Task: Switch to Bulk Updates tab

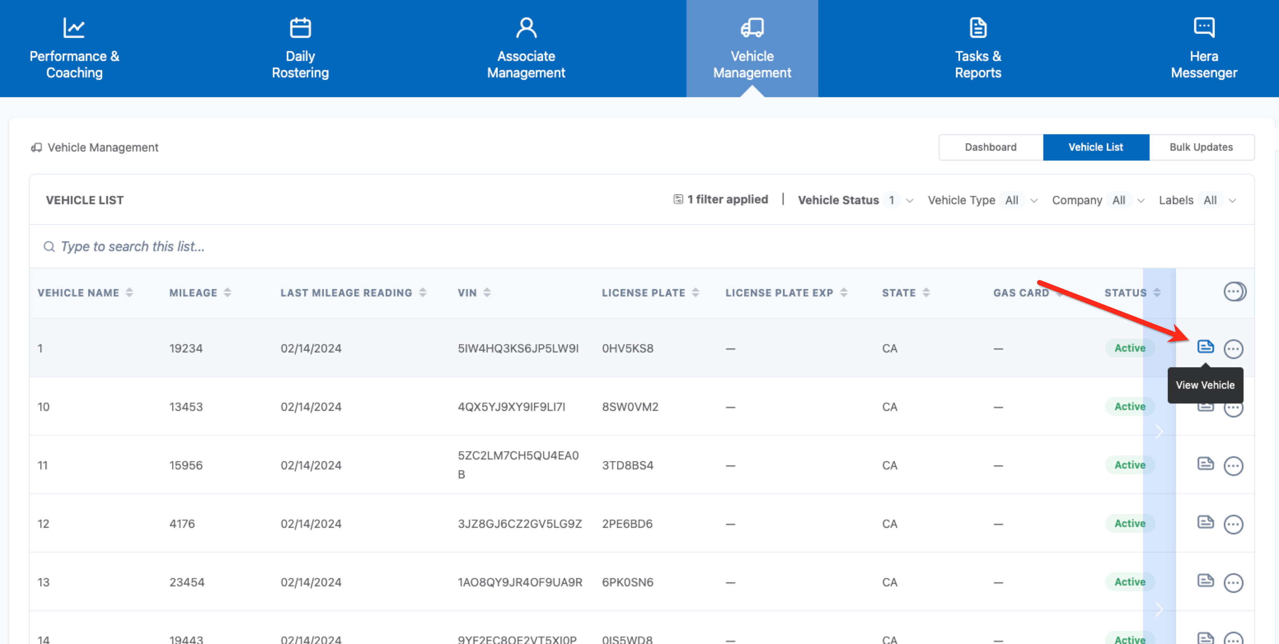Action: (x=1201, y=147)
